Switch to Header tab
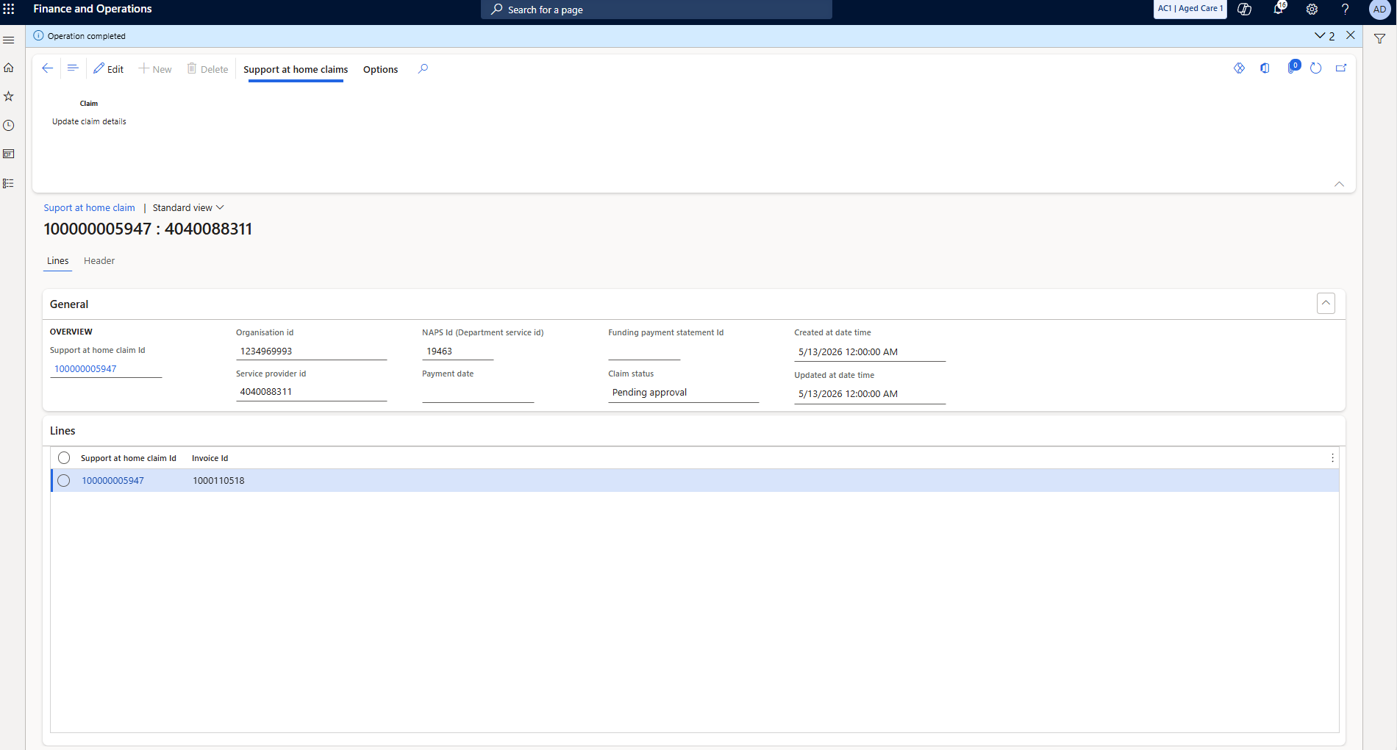The height and width of the screenshot is (750, 1397). click(99, 261)
